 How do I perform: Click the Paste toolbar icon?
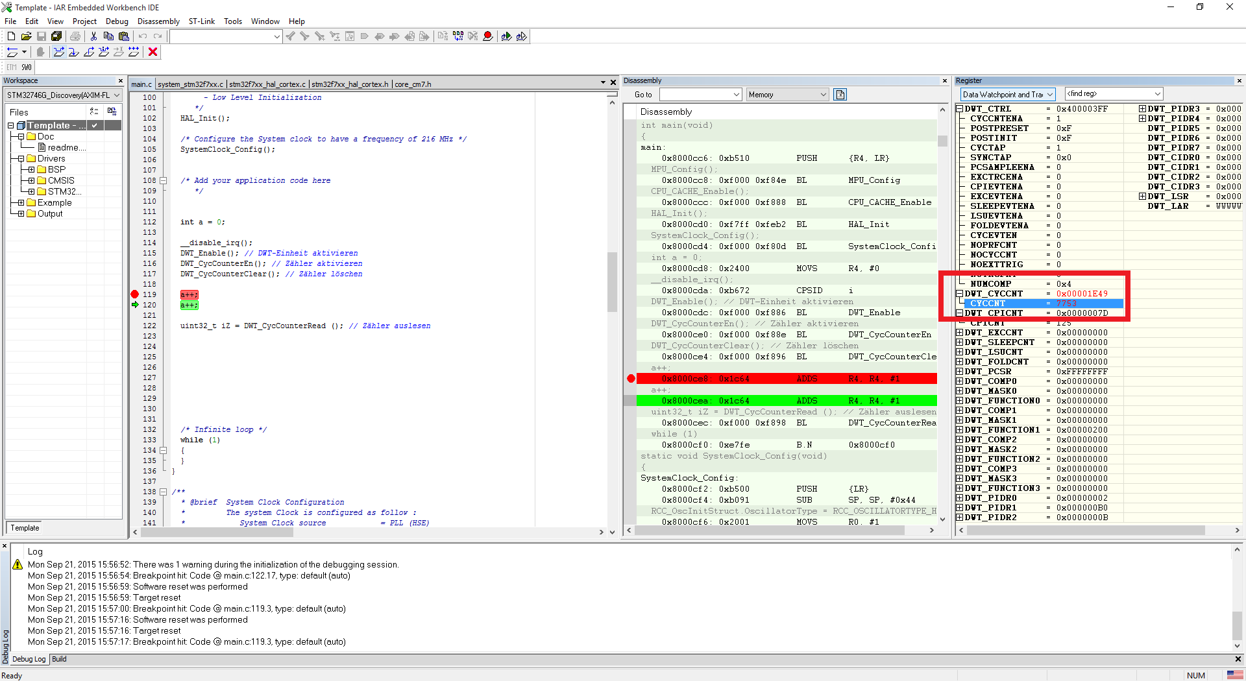[x=123, y=36]
